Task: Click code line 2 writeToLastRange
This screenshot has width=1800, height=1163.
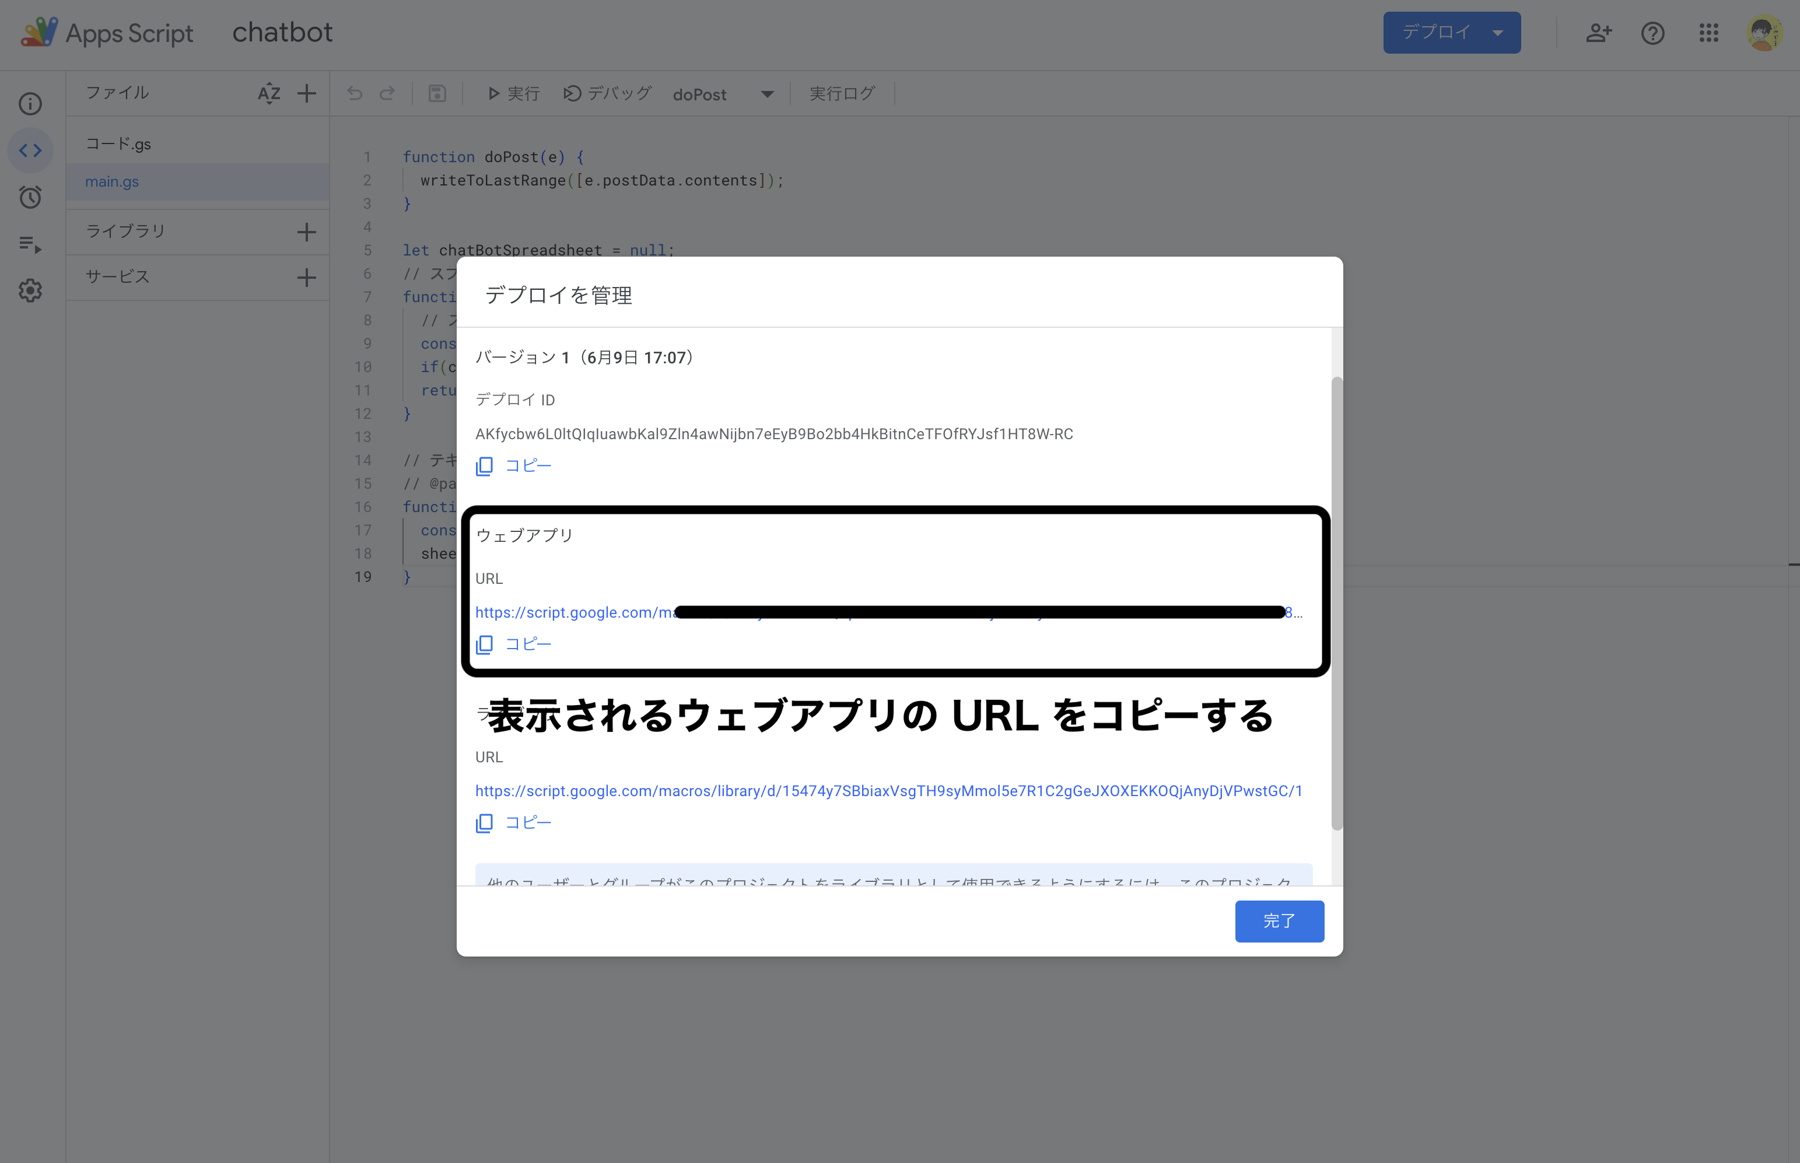Action: pos(602,180)
